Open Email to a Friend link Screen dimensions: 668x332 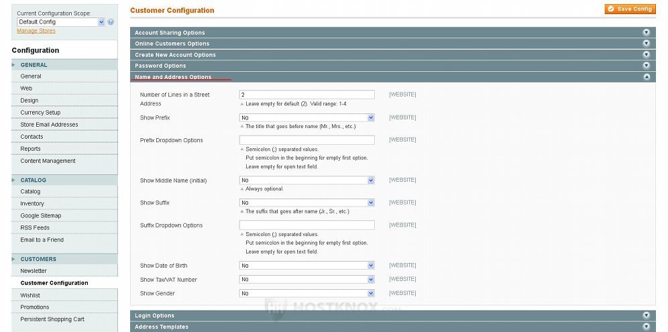pyautogui.click(x=42, y=239)
